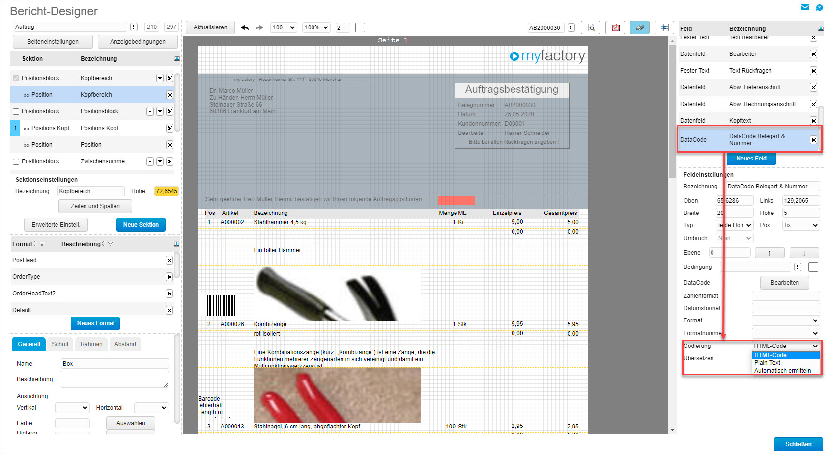Toggle the grid display icon
Viewport: 826px width, 454px height.
(x=664, y=27)
